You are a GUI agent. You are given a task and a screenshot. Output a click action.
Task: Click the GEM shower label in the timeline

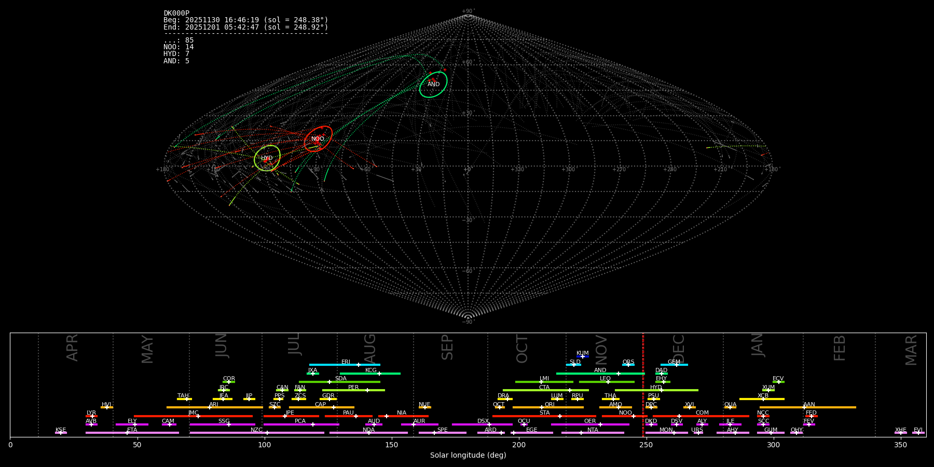coord(674,362)
